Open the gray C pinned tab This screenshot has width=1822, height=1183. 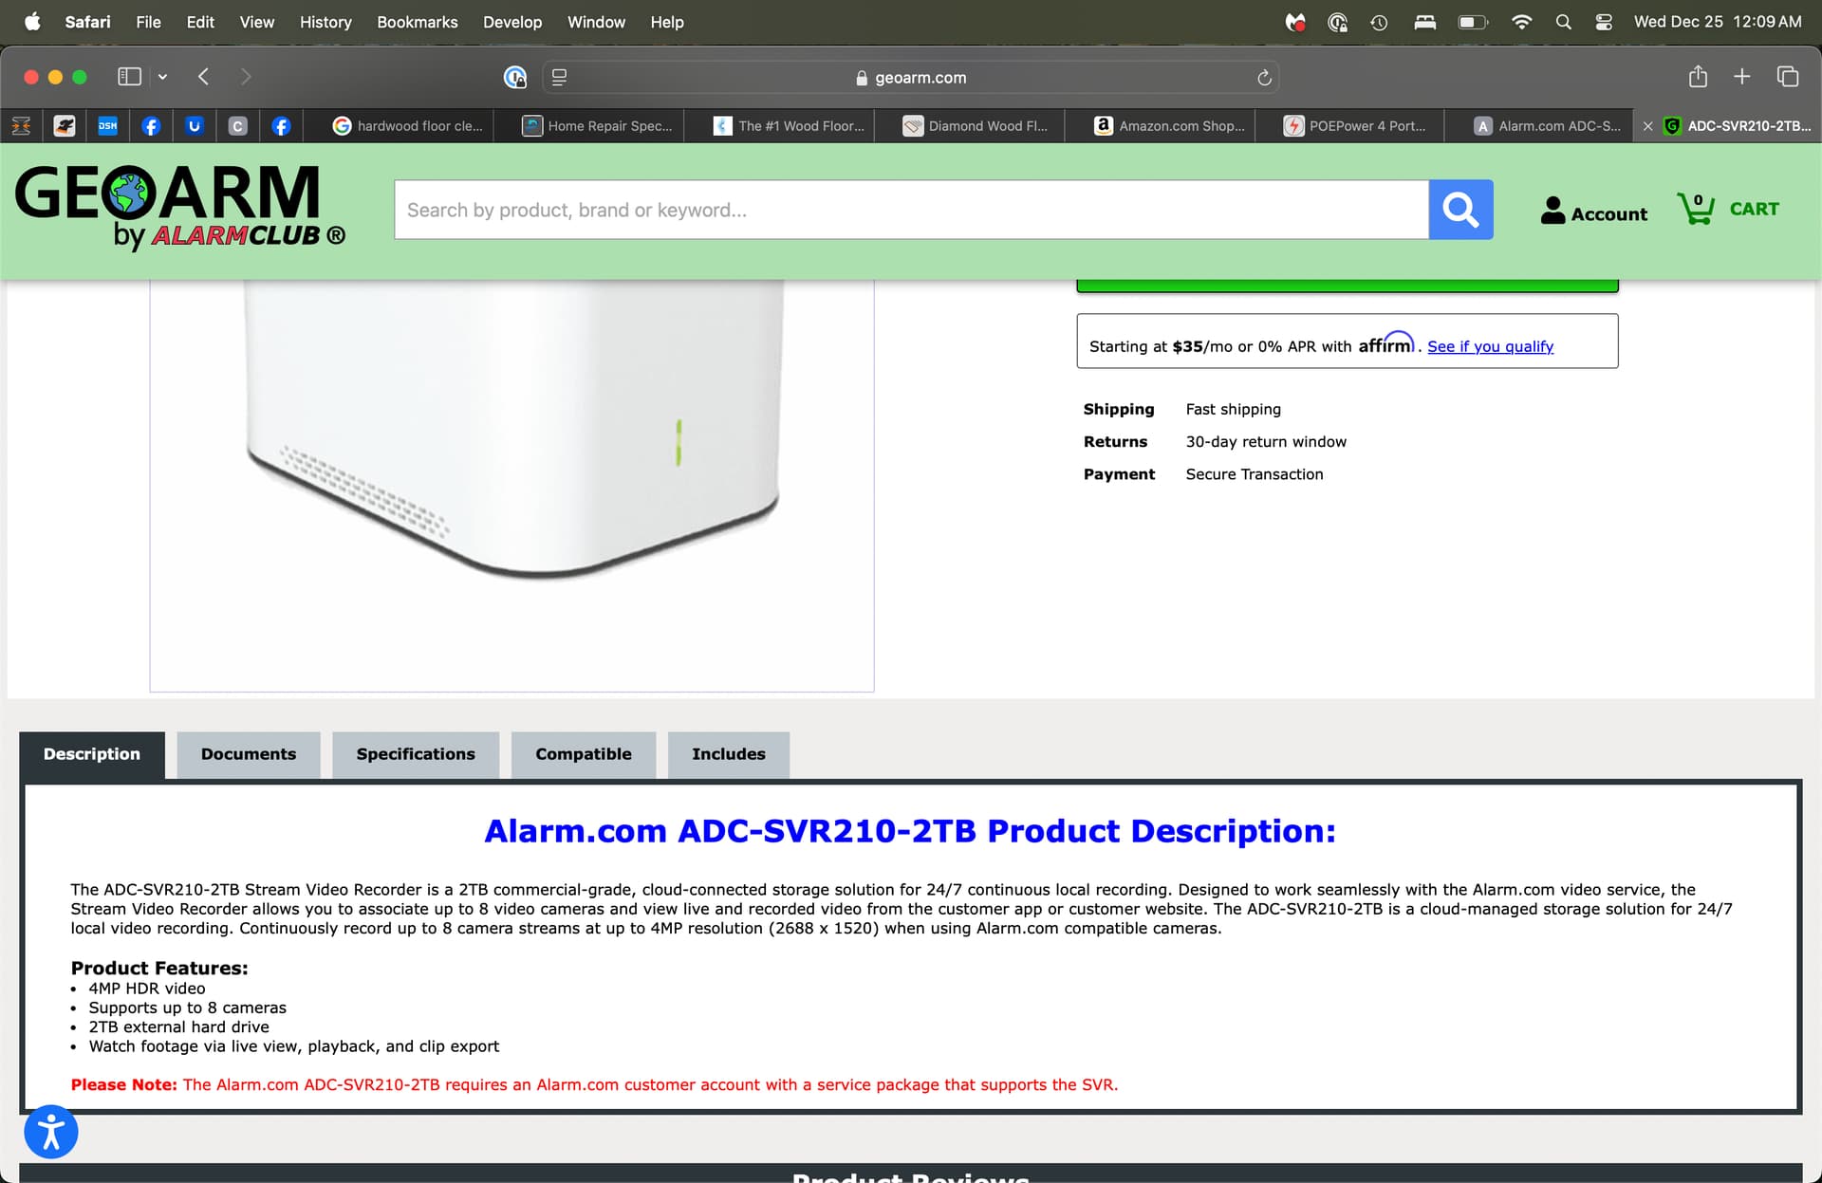(x=237, y=125)
